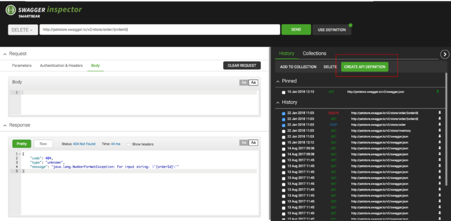Image resolution: width=451 pixels, height=221 pixels.
Task: Pin the POST store/order history entry
Action: [x=440, y=125]
